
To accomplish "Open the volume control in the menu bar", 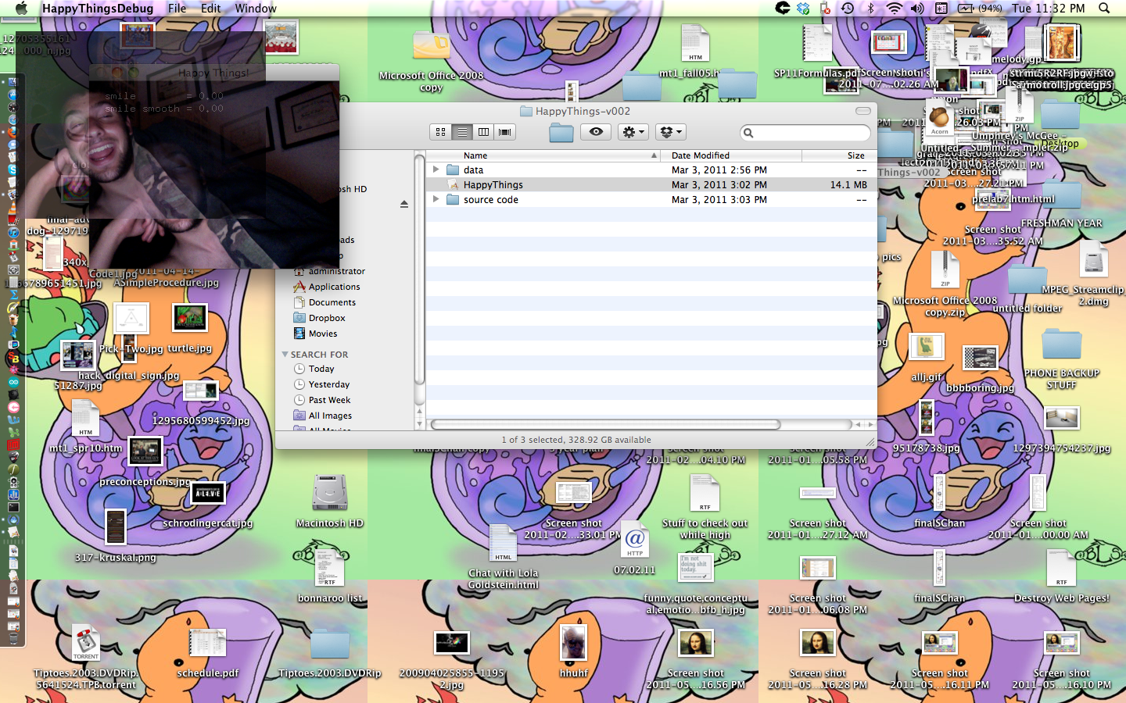I will pyautogui.click(x=917, y=9).
